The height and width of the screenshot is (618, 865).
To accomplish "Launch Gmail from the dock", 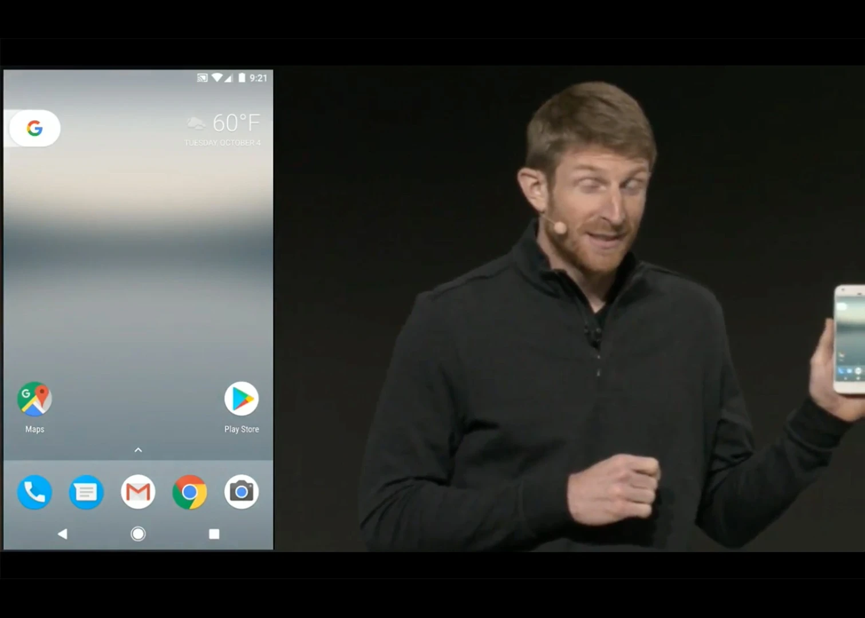I will [x=138, y=492].
